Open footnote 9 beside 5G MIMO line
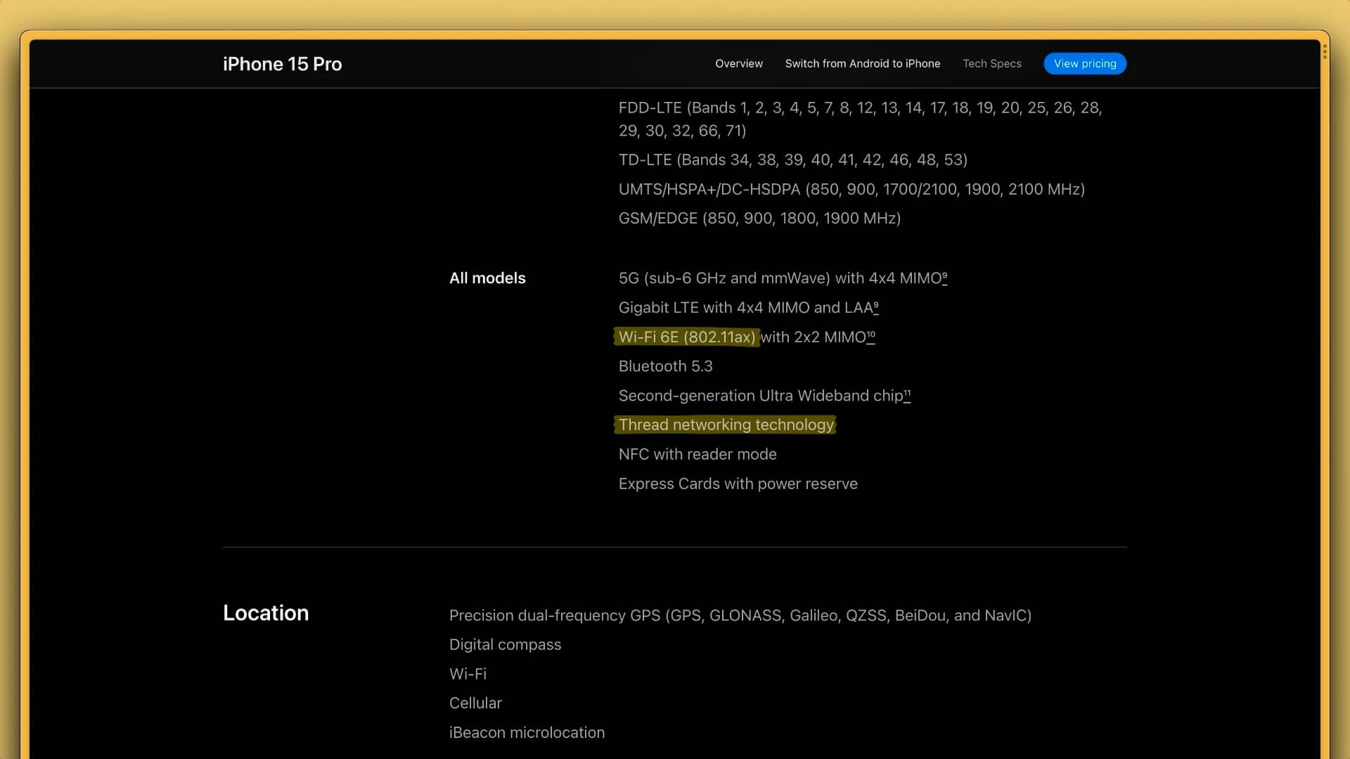This screenshot has width=1350, height=759. 944,276
